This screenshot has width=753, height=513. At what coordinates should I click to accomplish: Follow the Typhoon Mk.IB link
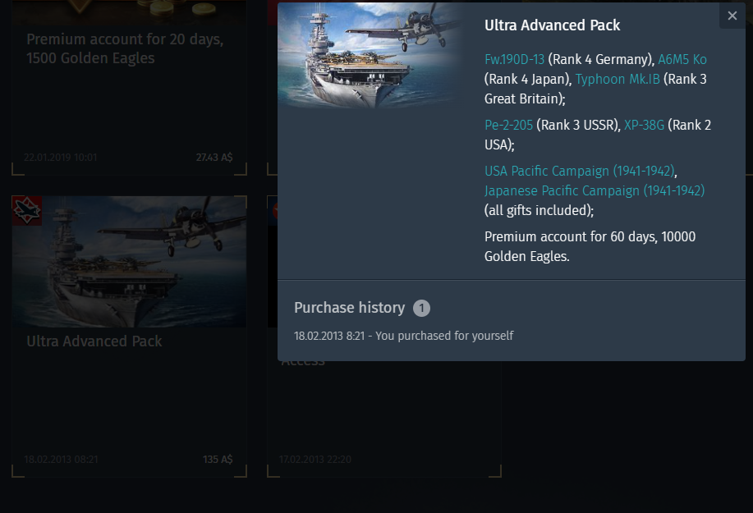point(618,79)
